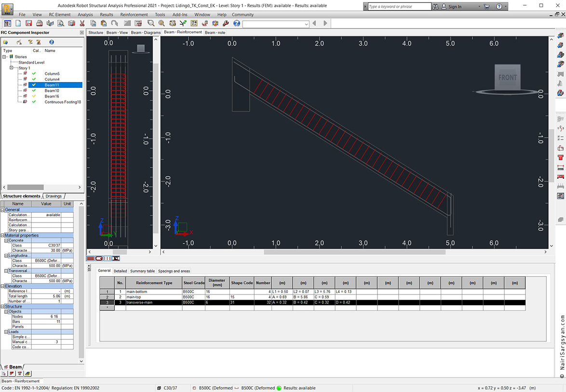Click the Paste clipboard icon
566x392 pixels.
(104, 23)
